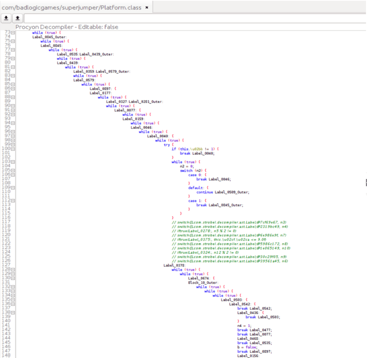The height and width of the screenshot is (358, 367).
Task: Click the down-arrow search next icon
Action: click(7, 18)
